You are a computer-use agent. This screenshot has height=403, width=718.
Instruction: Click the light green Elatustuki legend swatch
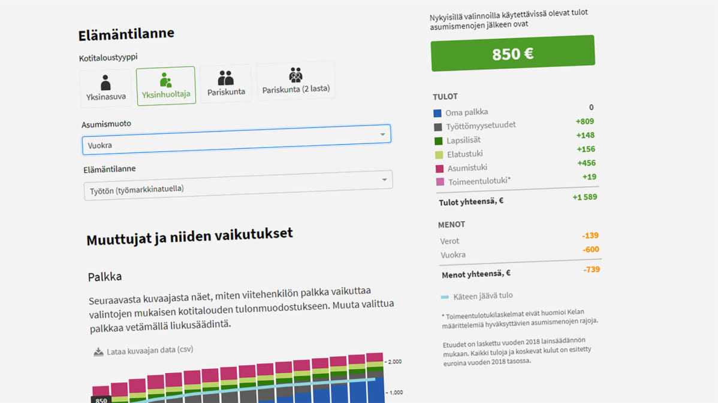click(439, 155)
